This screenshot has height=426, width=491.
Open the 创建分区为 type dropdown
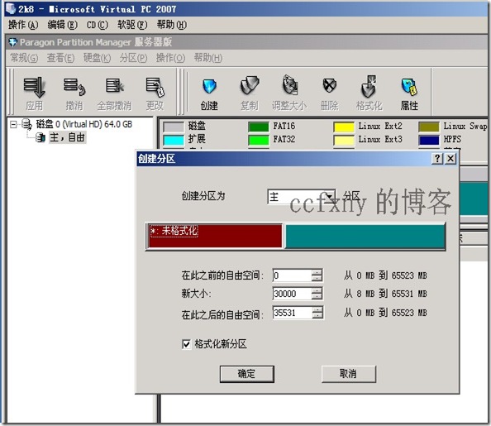pyautogui.click(x=330, y=197)
